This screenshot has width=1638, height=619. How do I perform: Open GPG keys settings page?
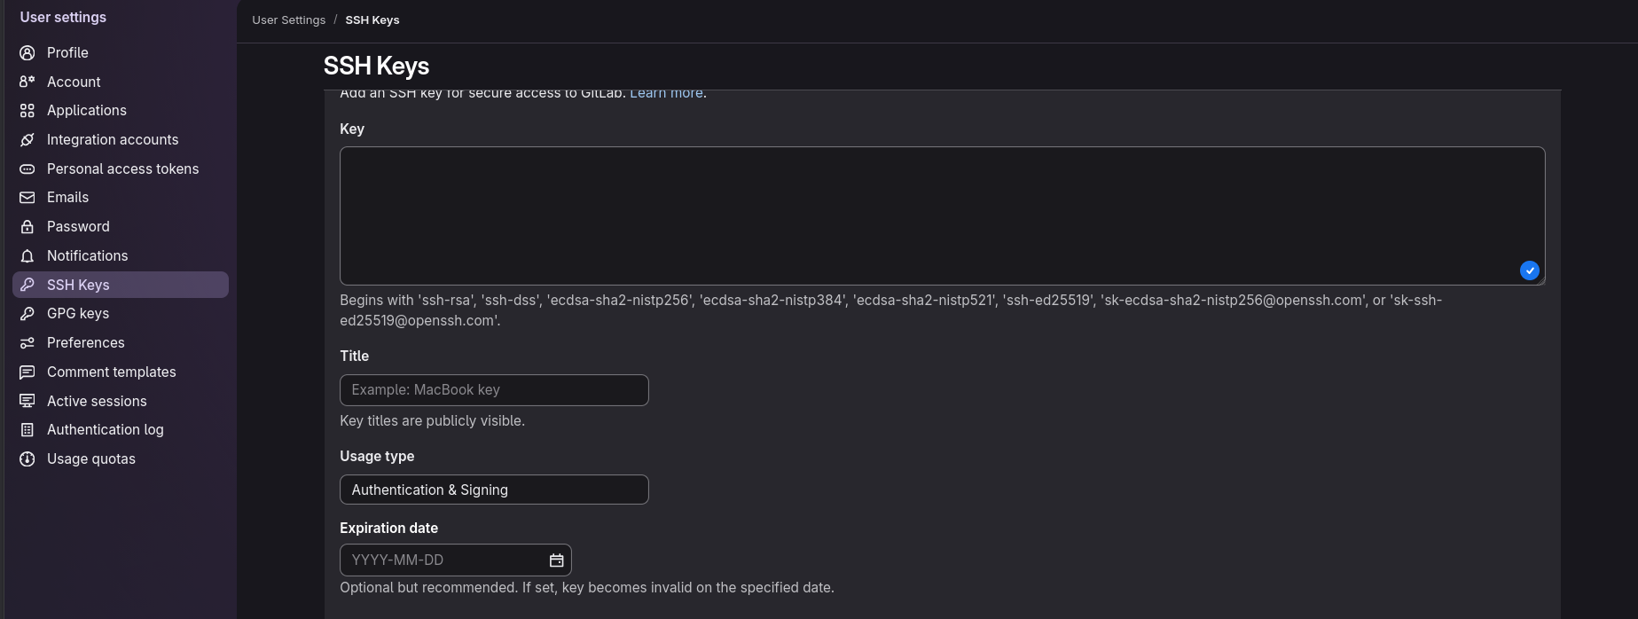tap(78, 314)
